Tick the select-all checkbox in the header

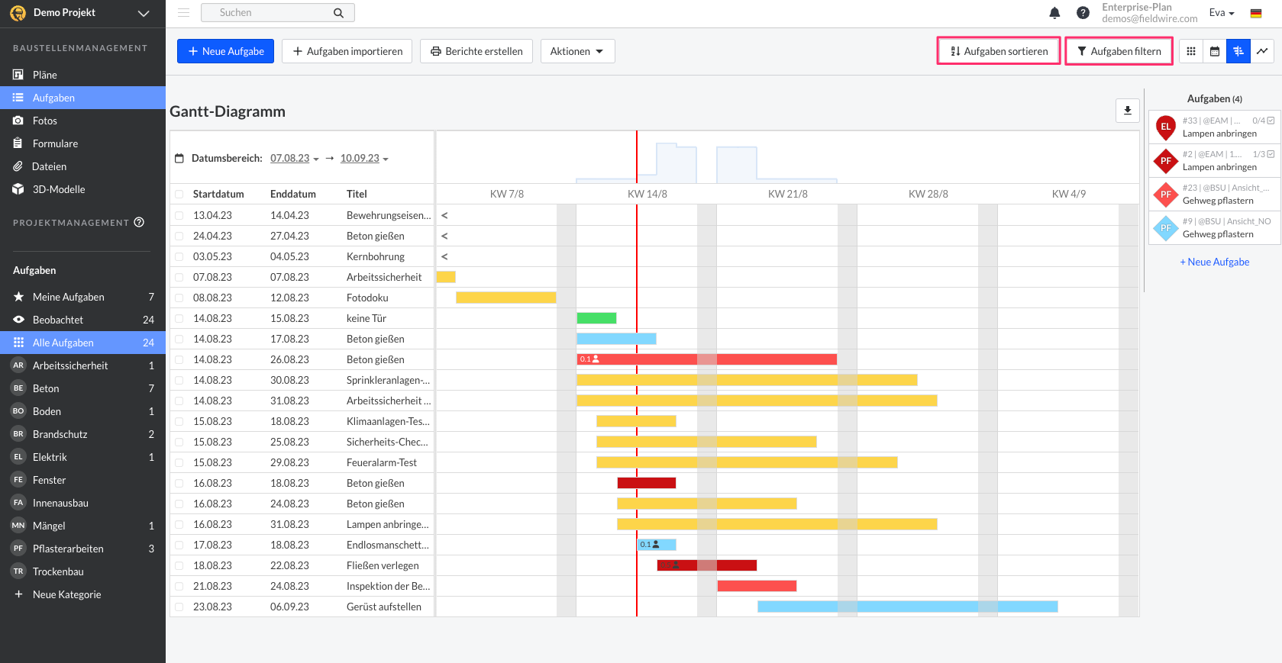click(x=179, y=195)
